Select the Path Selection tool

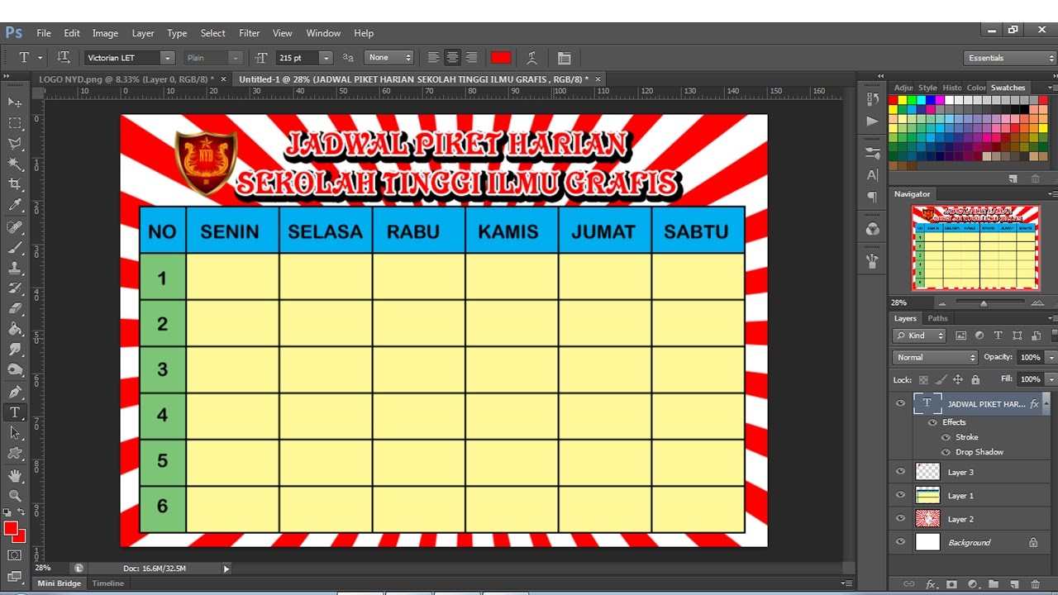[x=15, y=433]
